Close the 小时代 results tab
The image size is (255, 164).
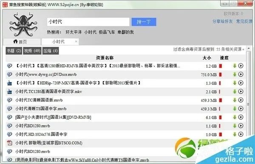pos(76,42)
